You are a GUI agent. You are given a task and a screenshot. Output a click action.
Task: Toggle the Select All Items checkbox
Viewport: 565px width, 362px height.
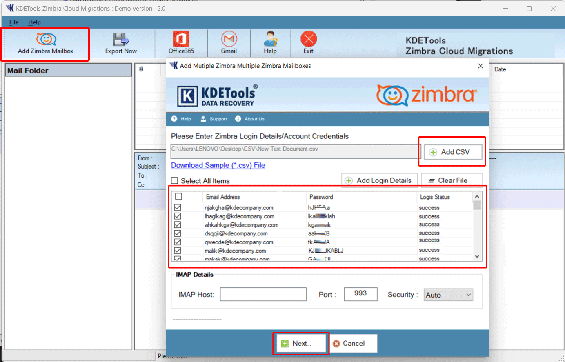[175, 180]
